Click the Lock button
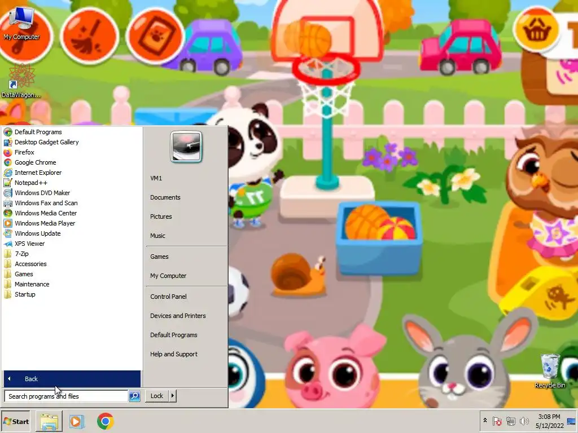 coord(157,396)
